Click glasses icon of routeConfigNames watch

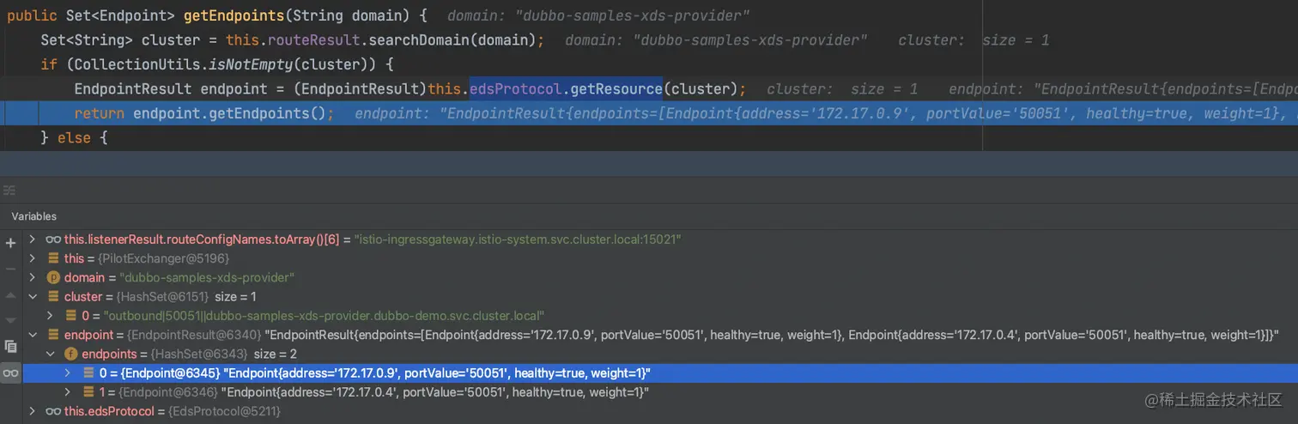tap(53, 239)
